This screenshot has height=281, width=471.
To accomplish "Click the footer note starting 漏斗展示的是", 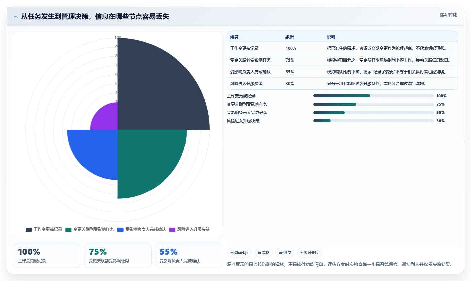I will pyautogui.click(x=339, y=264).
